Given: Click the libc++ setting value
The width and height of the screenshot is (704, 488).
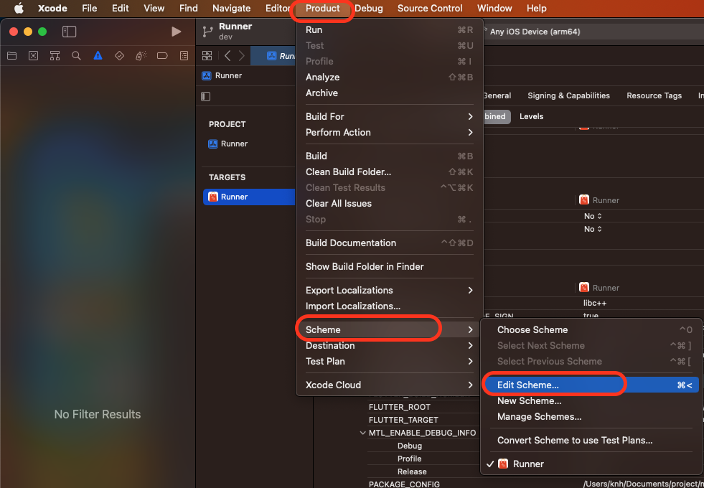Looking at the screenshot, I should pos(595,303).
